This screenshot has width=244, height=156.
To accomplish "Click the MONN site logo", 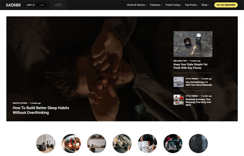I will coord(13,5).
